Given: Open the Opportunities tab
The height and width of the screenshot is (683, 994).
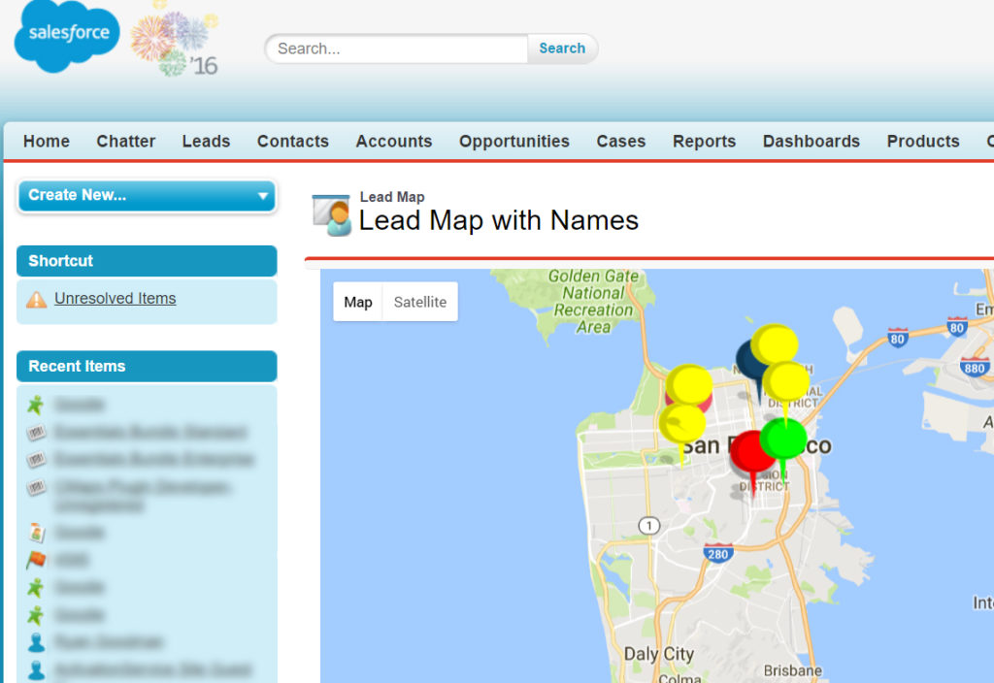Looking at the screenshot, I should pyautogui.click(x=514, y=142).
